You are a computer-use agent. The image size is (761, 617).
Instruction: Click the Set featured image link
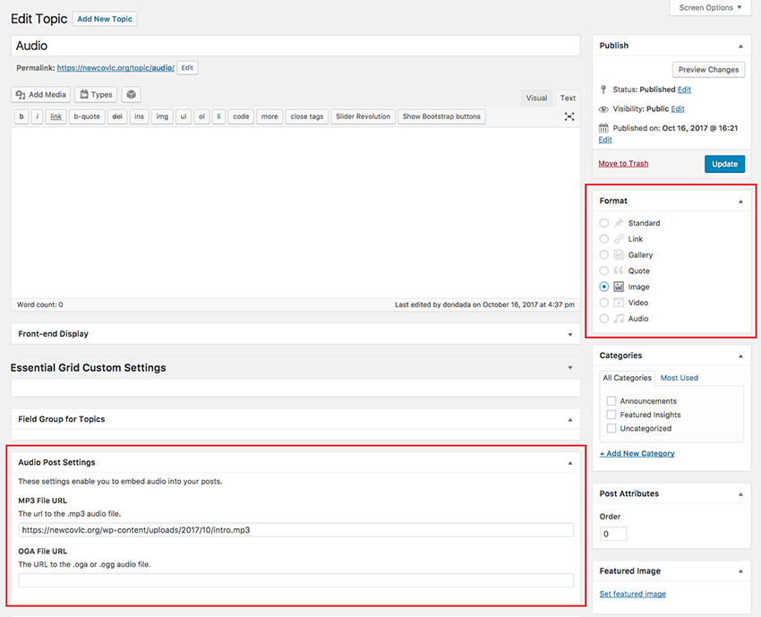632,594
